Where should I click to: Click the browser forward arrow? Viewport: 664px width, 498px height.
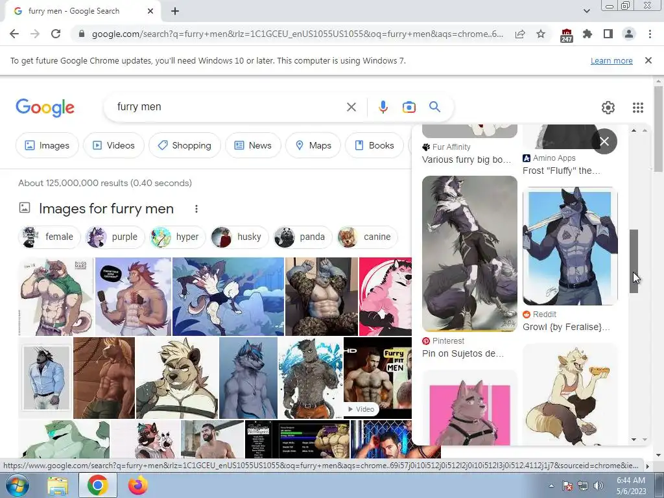click(35, 34)
